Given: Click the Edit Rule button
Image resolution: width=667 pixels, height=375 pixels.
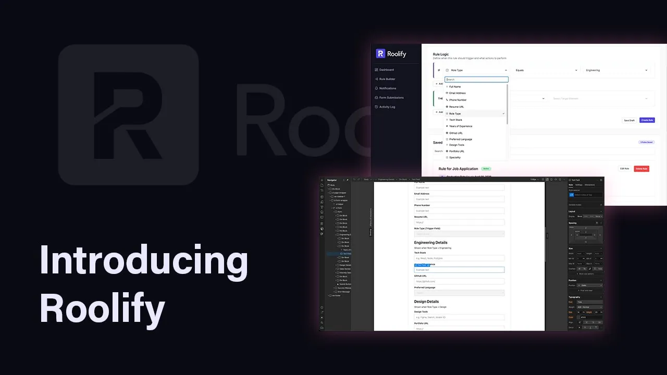Looking at the screenshot, I should pos(624,169).
